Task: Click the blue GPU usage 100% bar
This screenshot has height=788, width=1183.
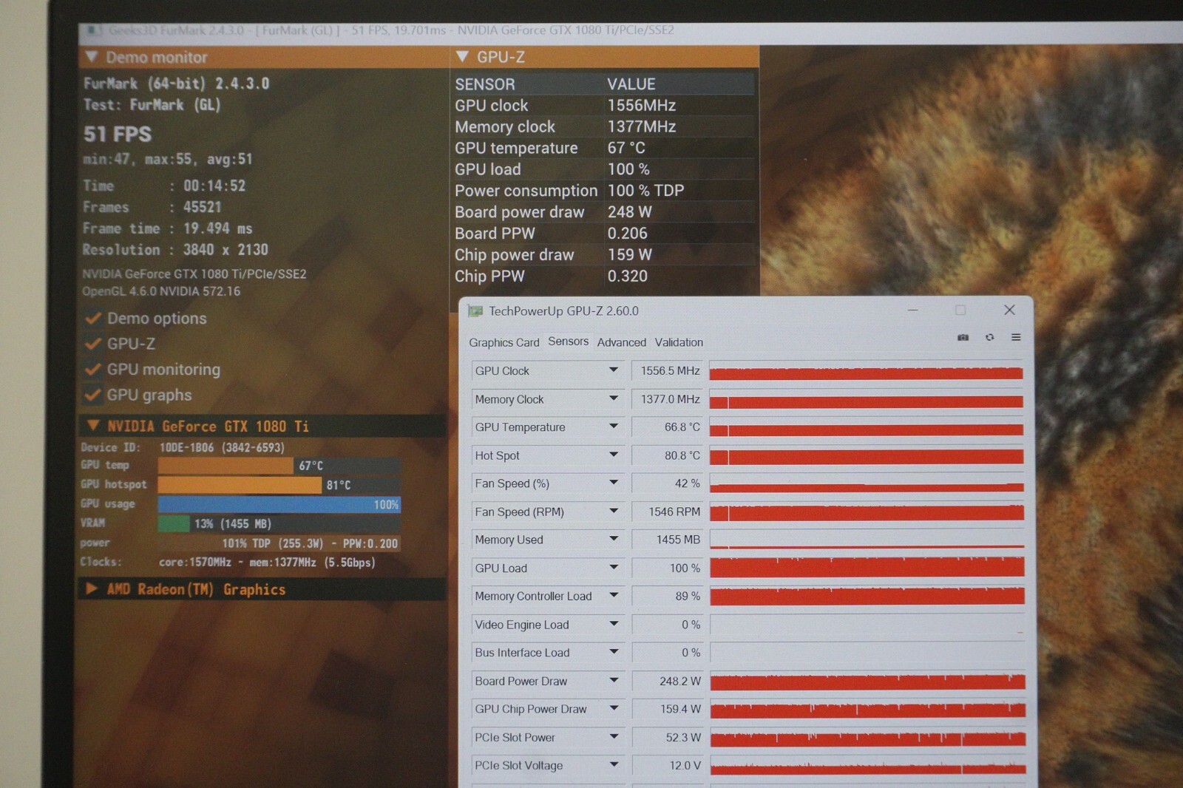Action: point(279,504)
